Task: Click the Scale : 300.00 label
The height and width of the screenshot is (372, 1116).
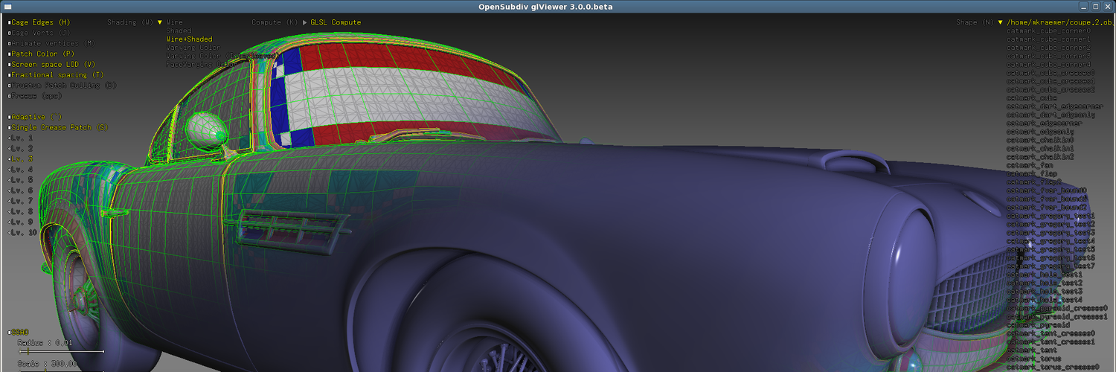Action: (x=45, y=364)
